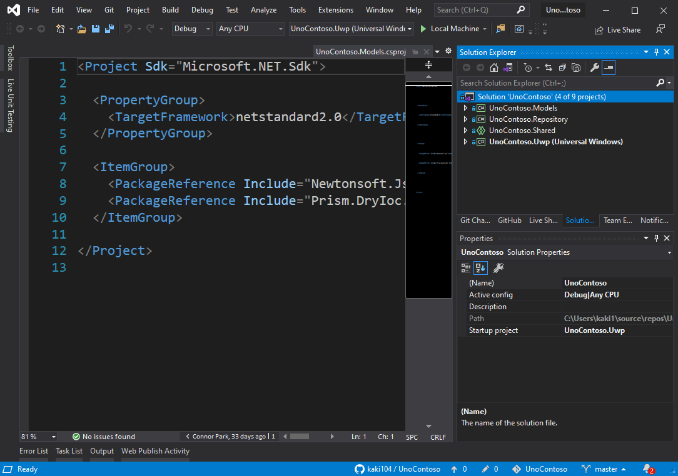The width and height of the screenshot is (678, 476).
Task: Click the Categorized view icon in Properties
Action: coord(466,268)
